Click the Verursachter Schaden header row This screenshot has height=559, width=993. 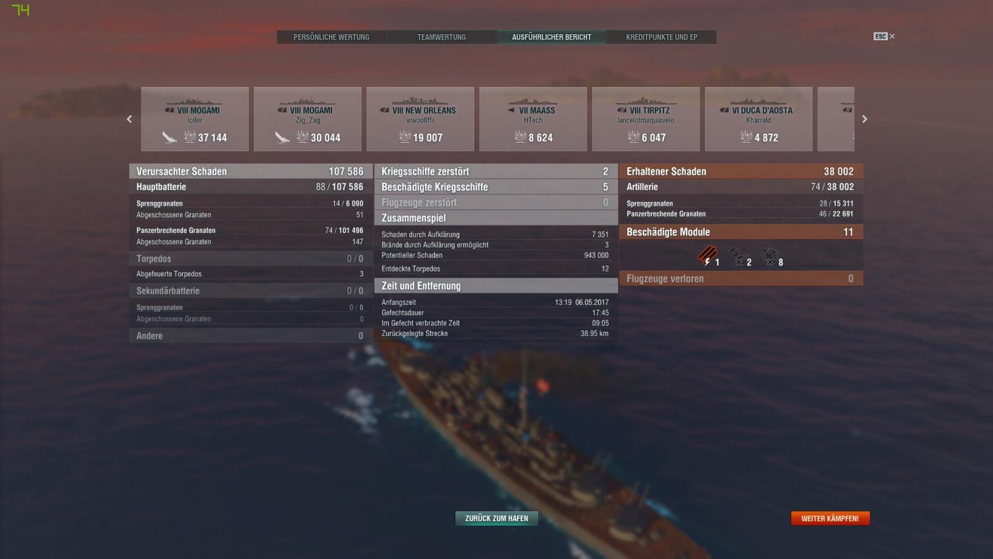[250, 171]
